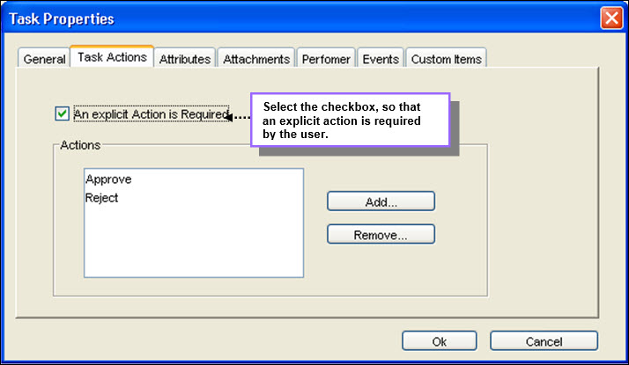Confirm the dialog with Ok
The height and width of the screenshot is (365, 629).
[440, 341]
